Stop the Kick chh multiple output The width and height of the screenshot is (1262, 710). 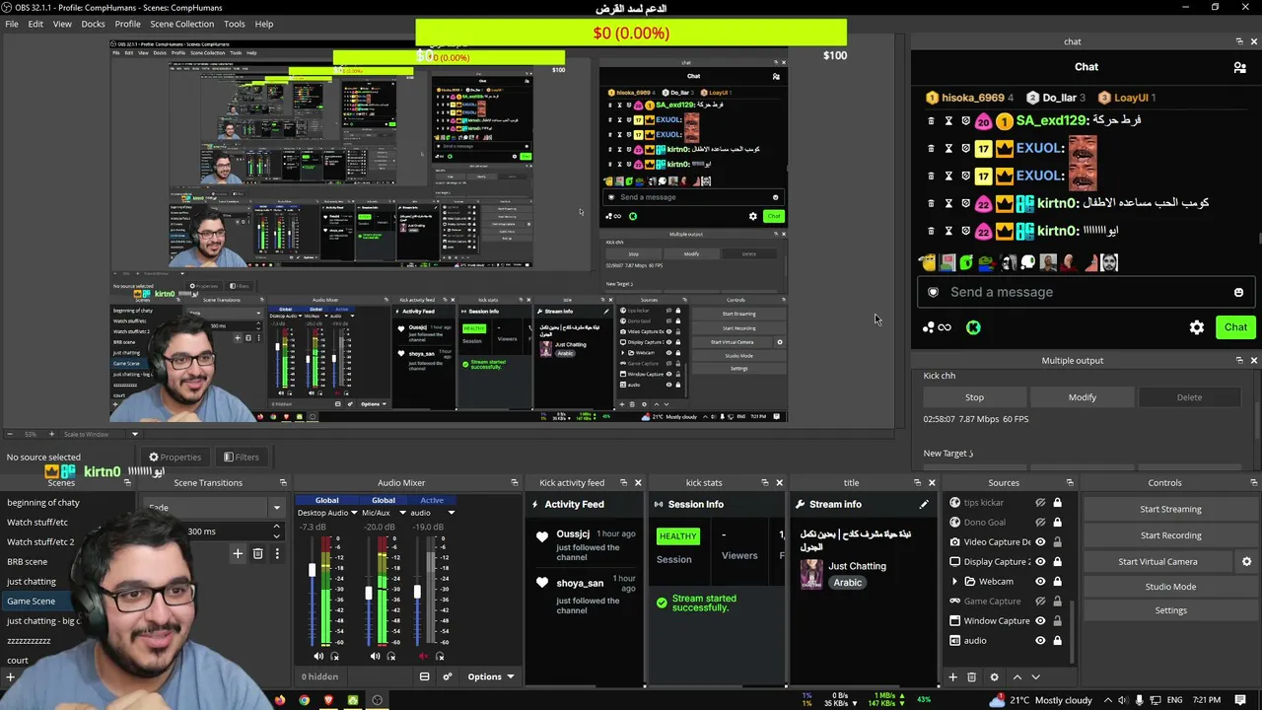[x=974, y=397]
